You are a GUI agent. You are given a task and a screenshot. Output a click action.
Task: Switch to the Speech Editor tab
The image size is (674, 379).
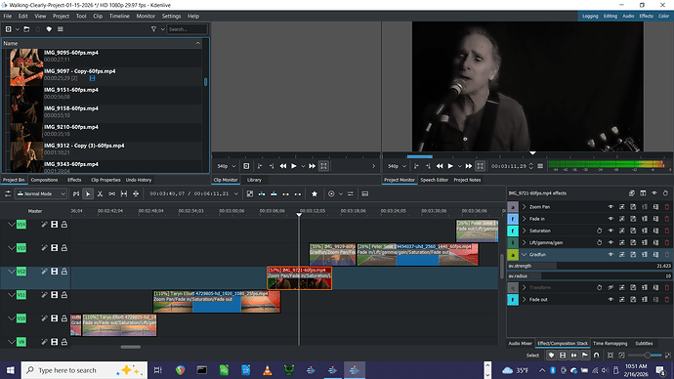pos(434,180)
